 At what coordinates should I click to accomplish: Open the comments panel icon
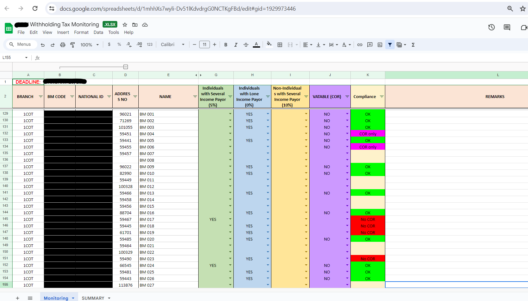(507, 28)
